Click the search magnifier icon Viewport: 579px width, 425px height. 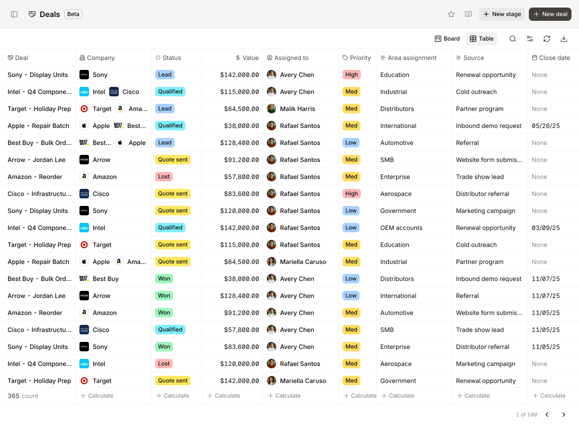(x=513, y=39)
